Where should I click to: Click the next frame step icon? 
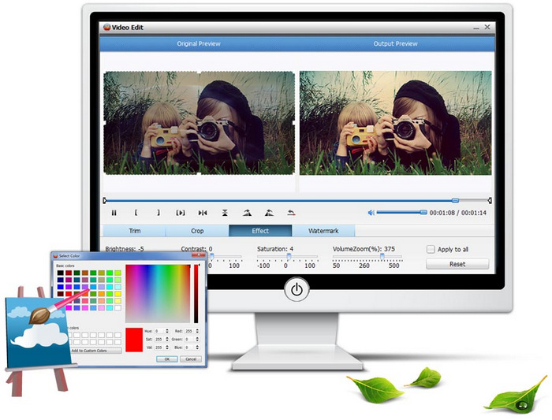[203, 213]
